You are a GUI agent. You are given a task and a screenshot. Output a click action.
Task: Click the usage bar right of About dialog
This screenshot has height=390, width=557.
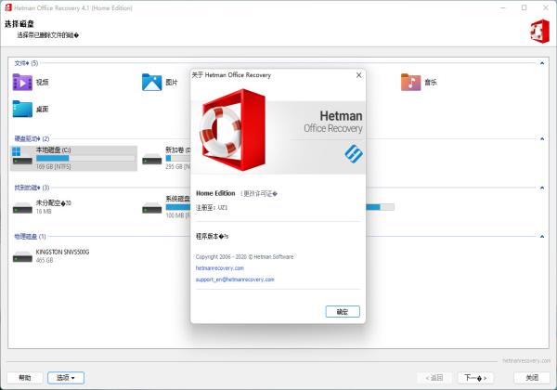tap(380, 207)
